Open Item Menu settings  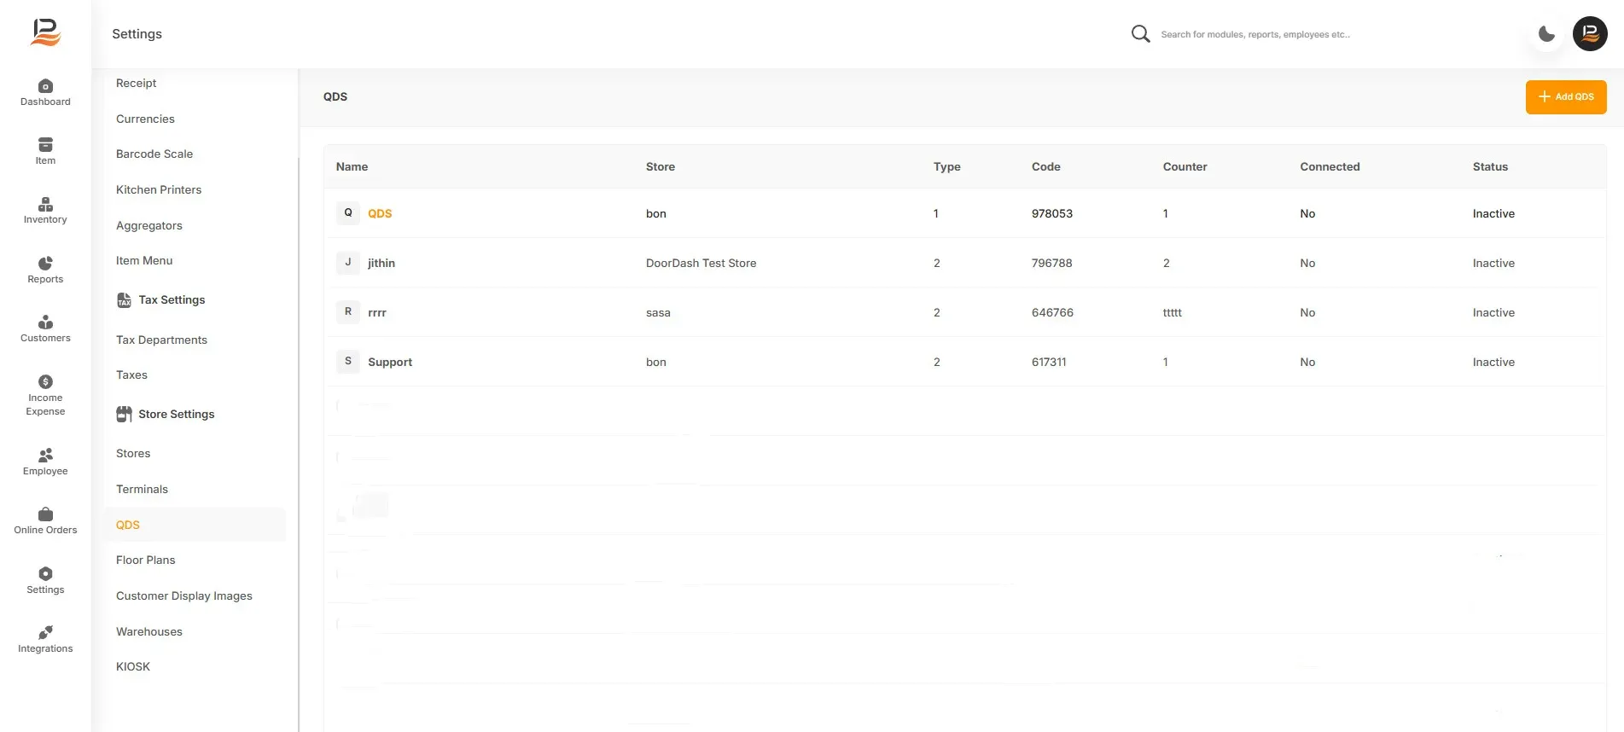pyautogui.click(x=144, y=261)
